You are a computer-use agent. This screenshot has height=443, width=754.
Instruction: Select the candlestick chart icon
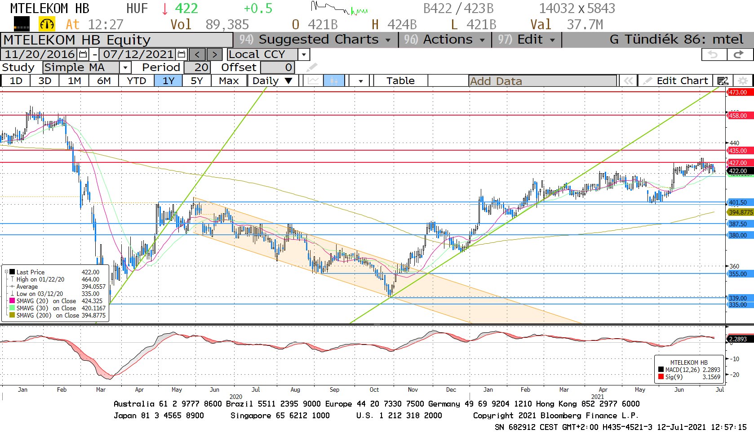click(x=334, y=81)
